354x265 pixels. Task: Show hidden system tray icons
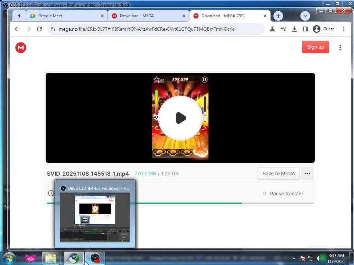click(x=294, y=258)
